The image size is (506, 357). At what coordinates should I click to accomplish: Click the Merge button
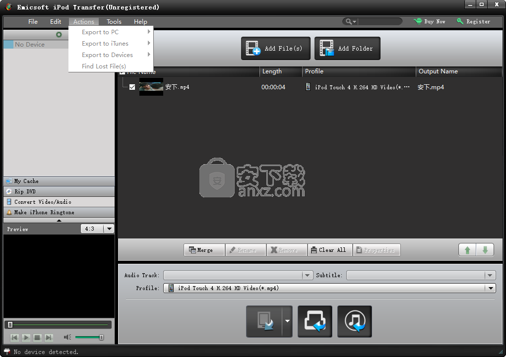click(204, 250)
